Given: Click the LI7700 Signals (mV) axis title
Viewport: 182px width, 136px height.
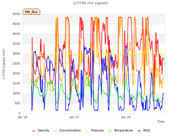Looking at the screenshot, I should coord(4,64).
